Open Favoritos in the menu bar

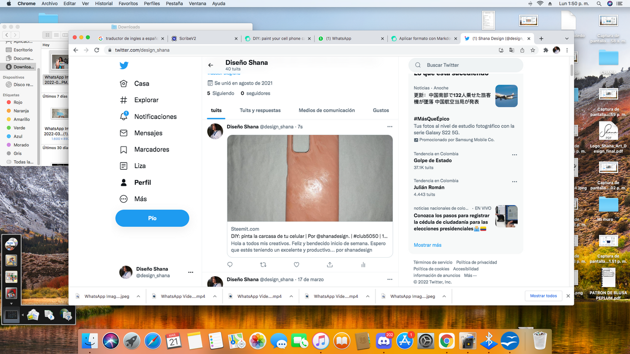pos(128,3)
